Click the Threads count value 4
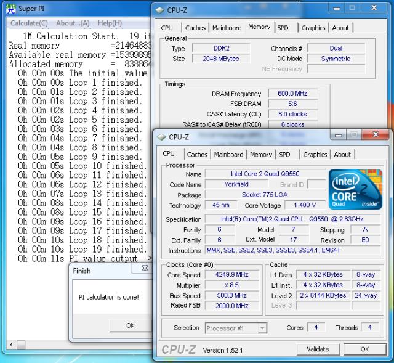 pos(370,327)
